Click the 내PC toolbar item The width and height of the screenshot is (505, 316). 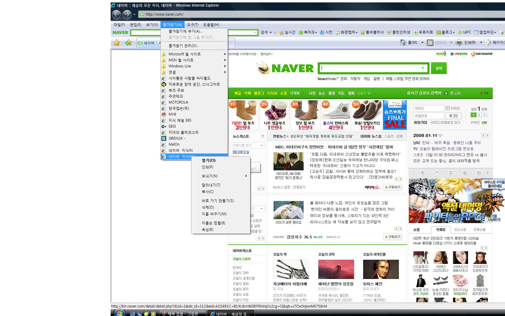pyautogui.click(x=464, y=32)
